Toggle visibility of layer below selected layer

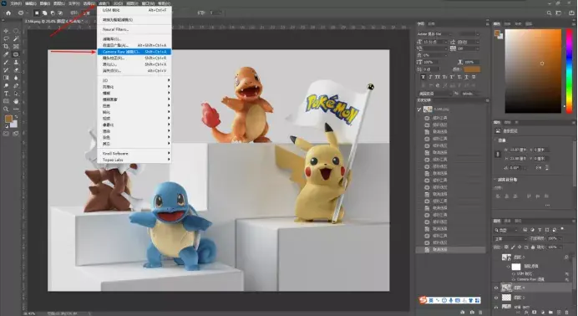coord(496,298)
